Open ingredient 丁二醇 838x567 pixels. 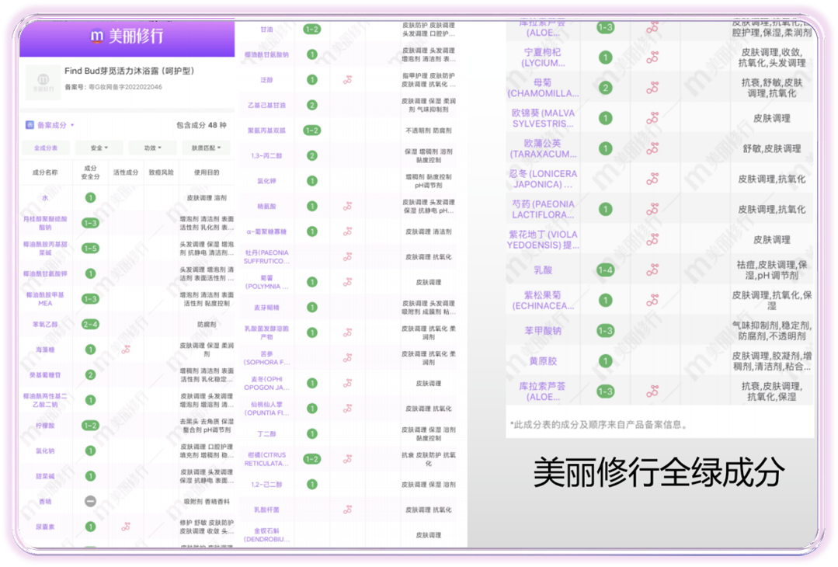[266, 434]
